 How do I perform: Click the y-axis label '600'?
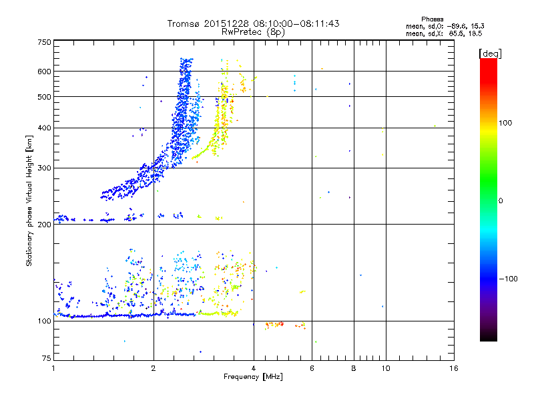[x=44, y=72]
